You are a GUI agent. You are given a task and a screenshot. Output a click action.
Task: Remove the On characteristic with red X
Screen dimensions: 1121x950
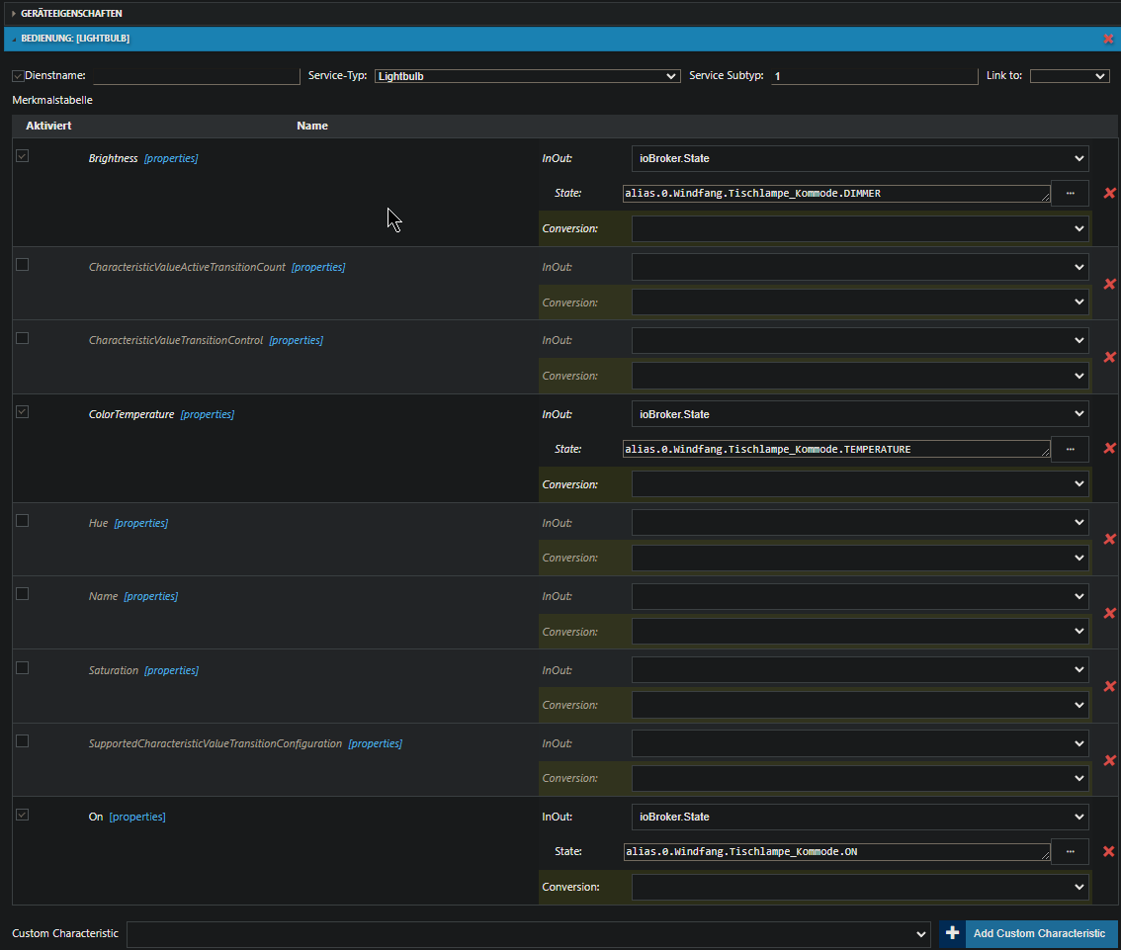coord(1109,851)
